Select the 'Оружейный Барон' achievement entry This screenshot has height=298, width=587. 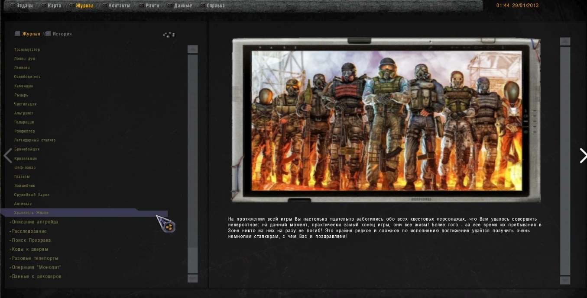pos(32,195)
